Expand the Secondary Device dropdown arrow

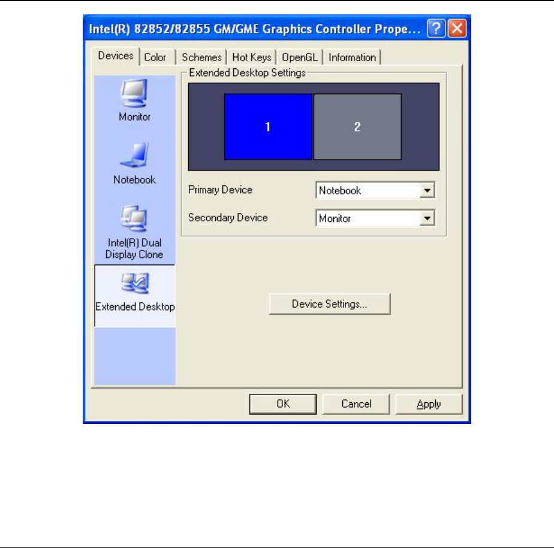coord(427,218)
